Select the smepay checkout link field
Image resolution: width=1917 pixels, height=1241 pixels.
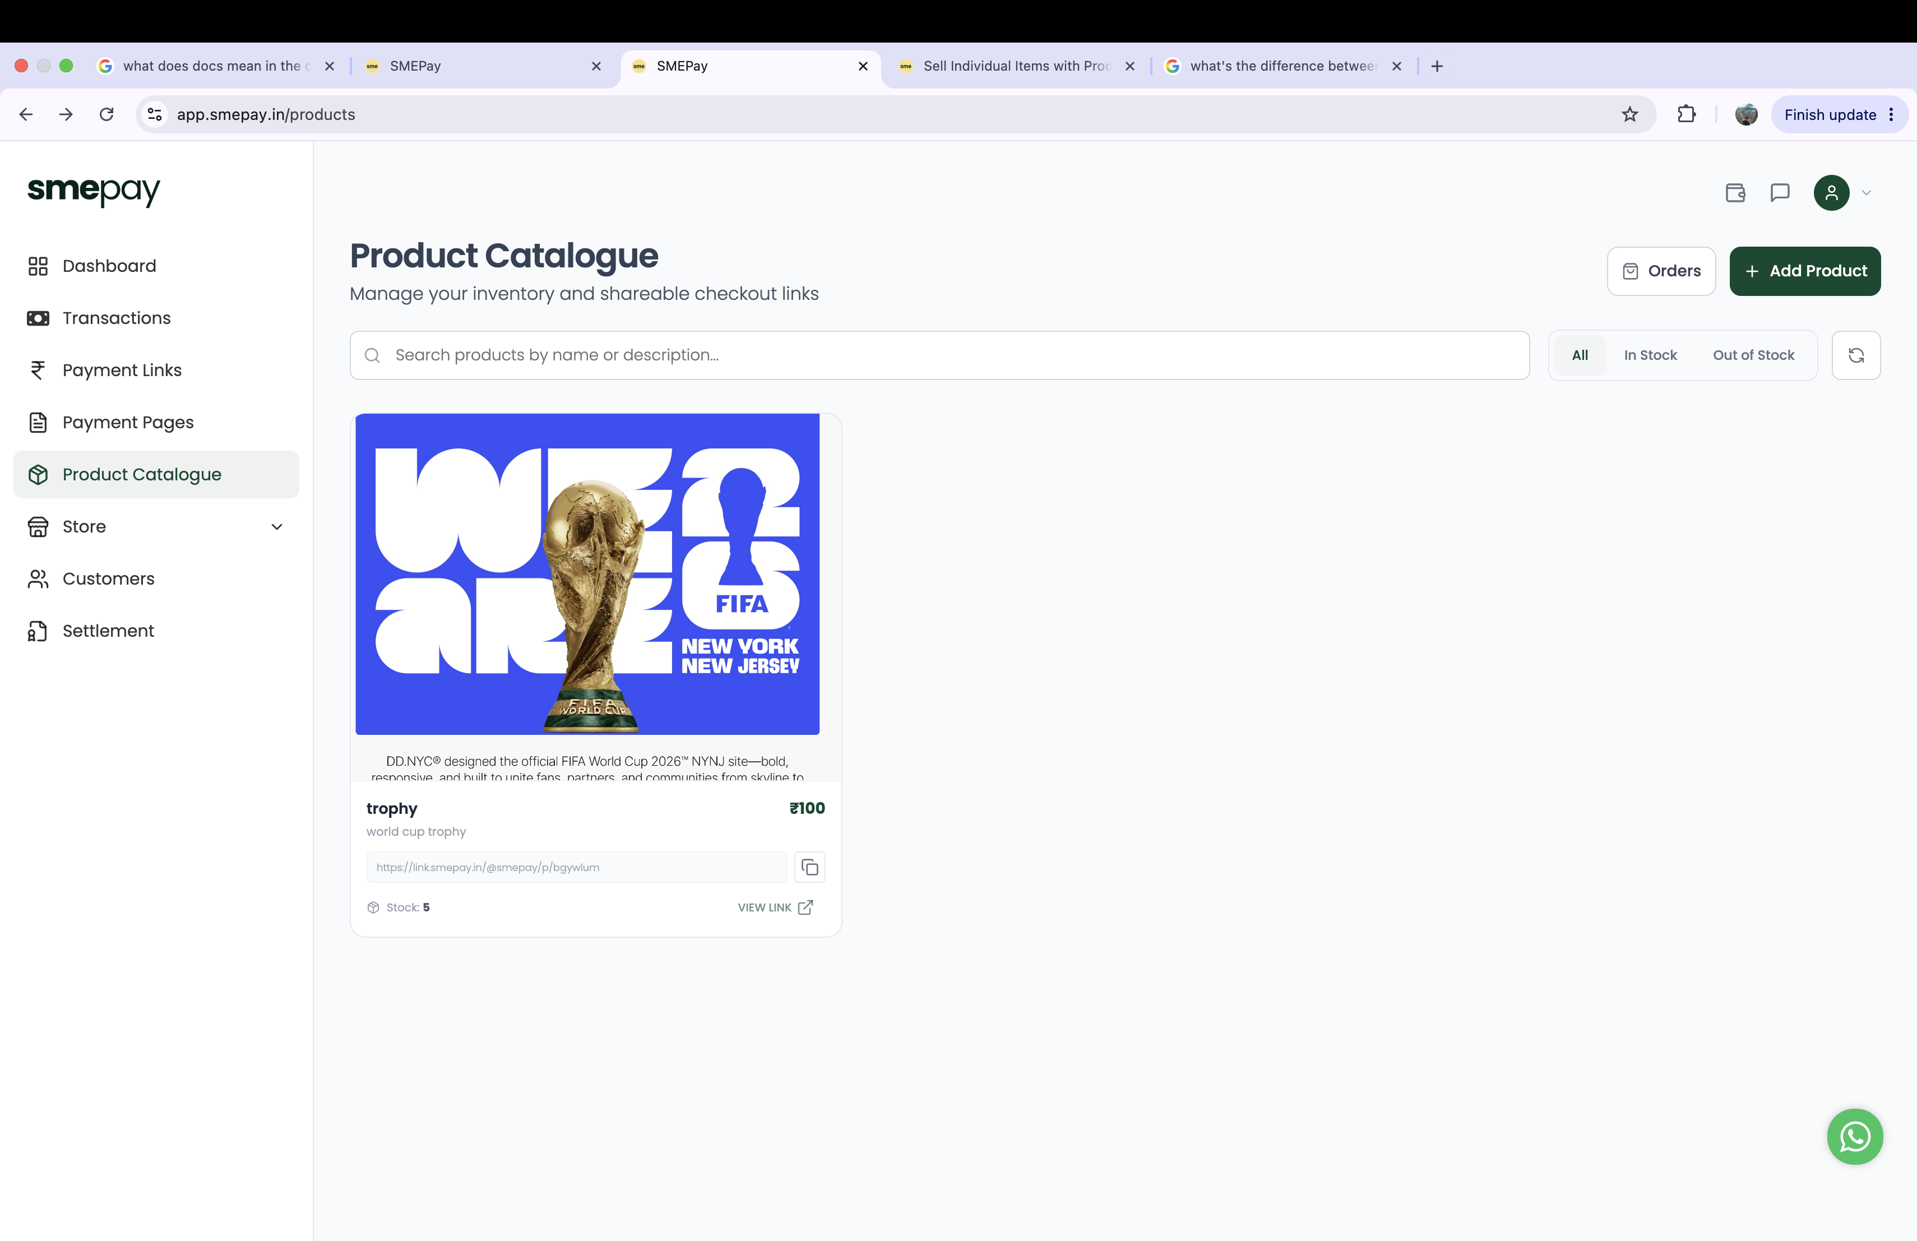point(576,867)
